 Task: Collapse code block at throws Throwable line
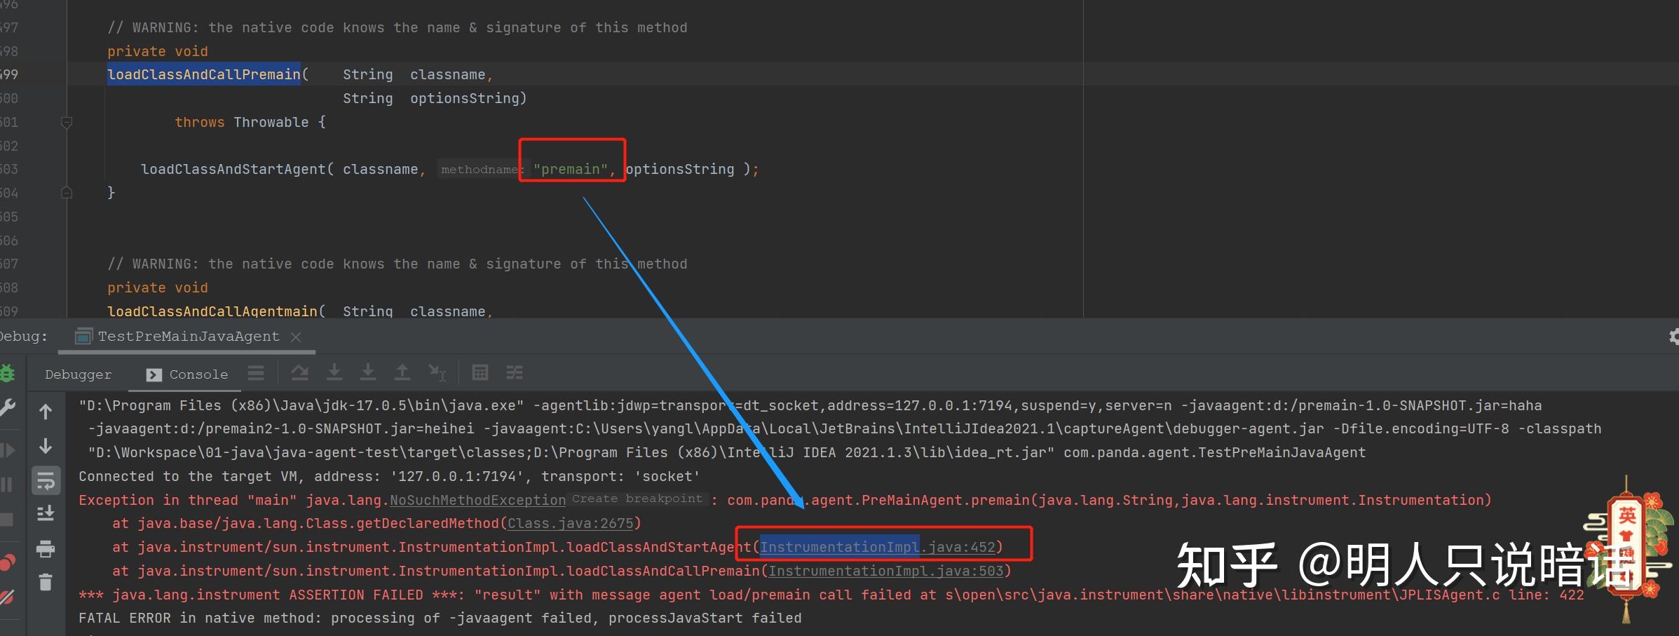[x=67, y=123]
